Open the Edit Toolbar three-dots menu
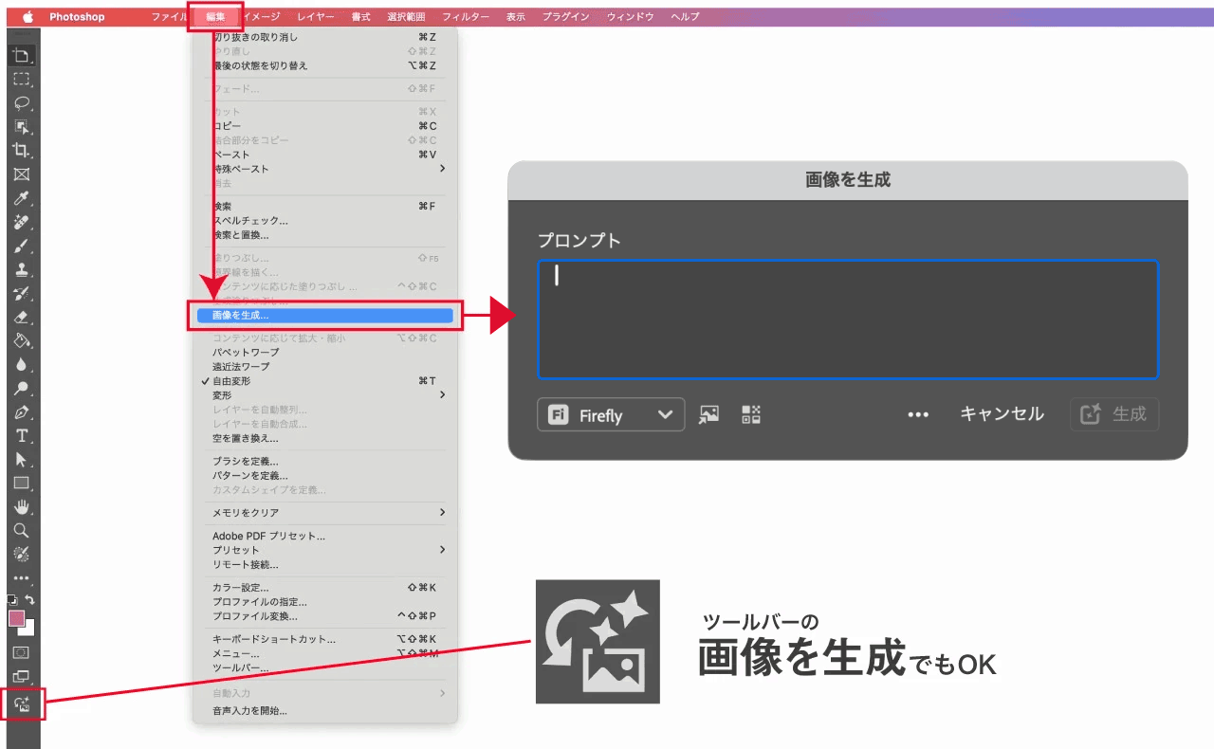 point(22,578)
